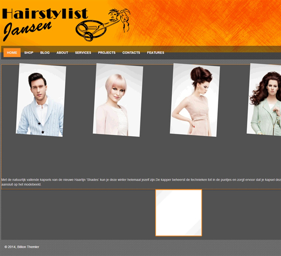Screen dimensions: 281x256
Task: Open the PROJECTS menu item
Action: click(107, 53)
